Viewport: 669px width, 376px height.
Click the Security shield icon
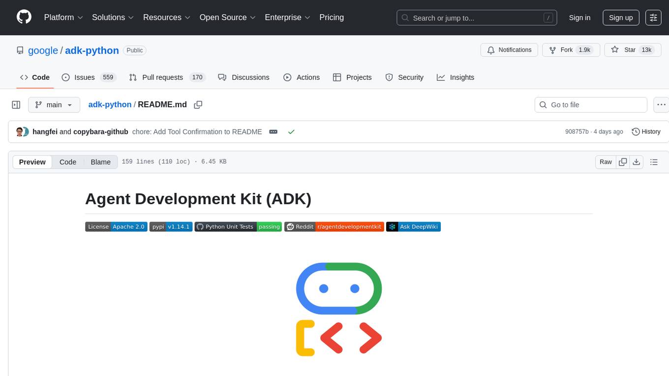pyautogui.click(x=389, y=77)
